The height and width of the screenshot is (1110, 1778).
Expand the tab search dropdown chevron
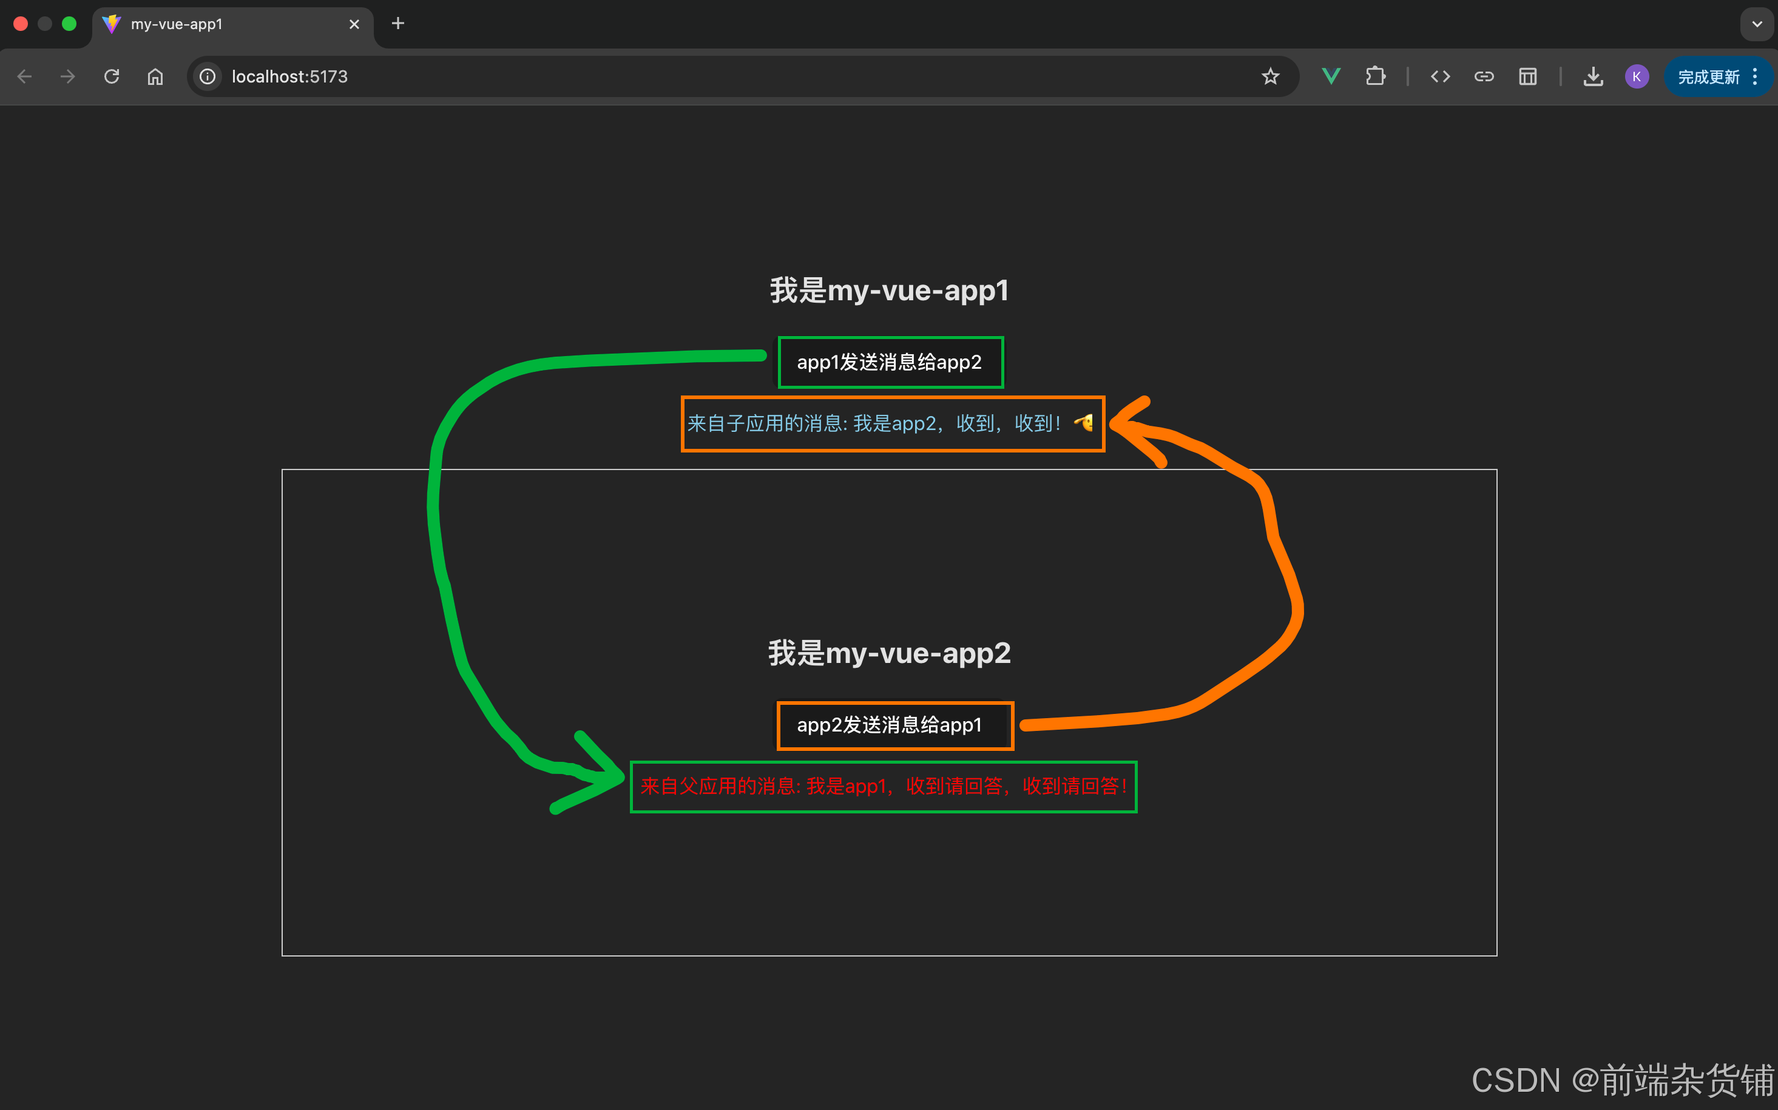point(1757,24)
